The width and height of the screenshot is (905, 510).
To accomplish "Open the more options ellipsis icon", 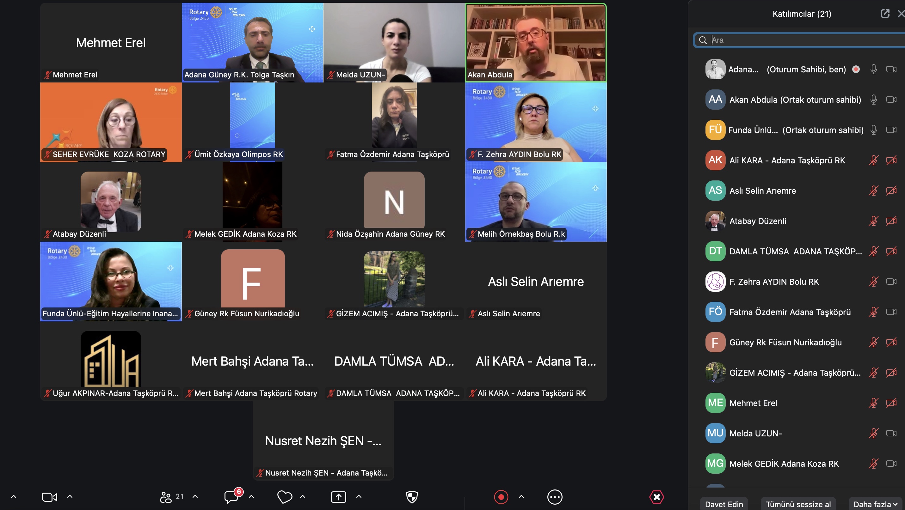I will [555, 497].
